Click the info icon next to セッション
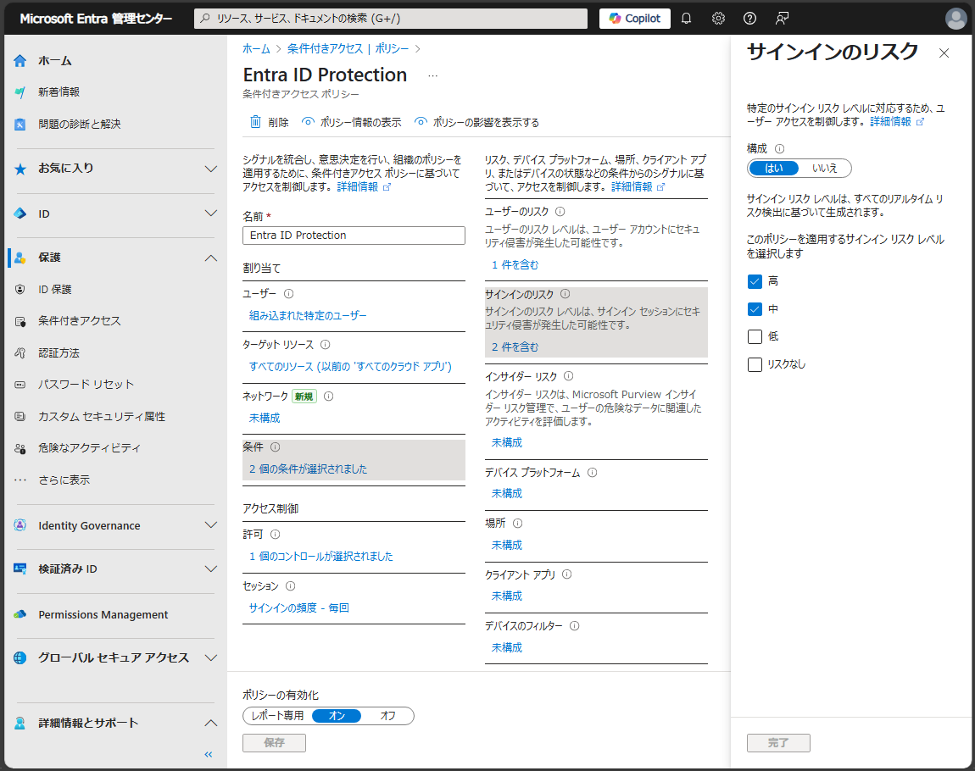The image size is (975, 771). 291,585
